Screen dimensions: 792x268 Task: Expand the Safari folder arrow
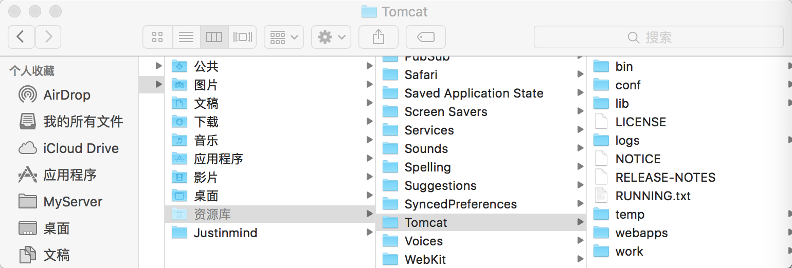click(x=580, y=74)
